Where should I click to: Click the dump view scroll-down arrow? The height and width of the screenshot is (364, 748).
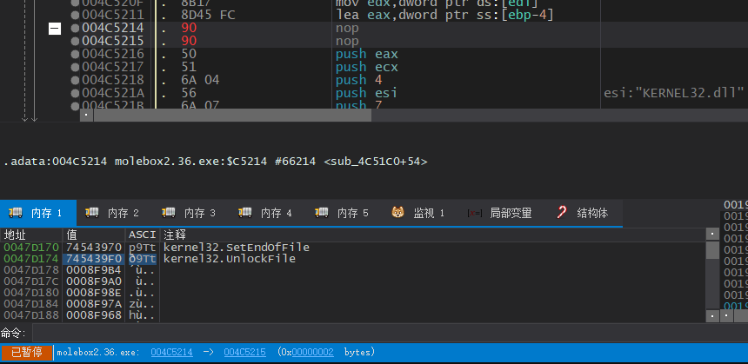pyautogui.click(x=712, y=318)
